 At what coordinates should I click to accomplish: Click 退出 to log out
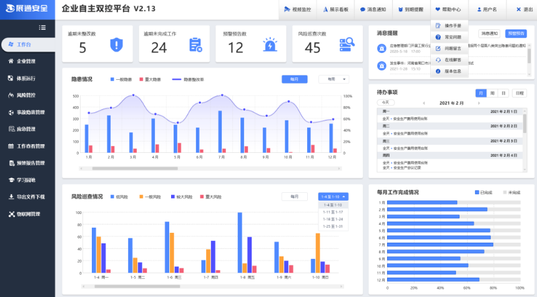click(x=525, y=9)
